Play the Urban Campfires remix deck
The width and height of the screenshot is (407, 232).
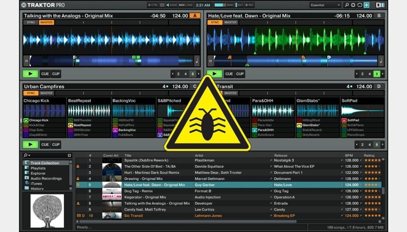(30, 144)
